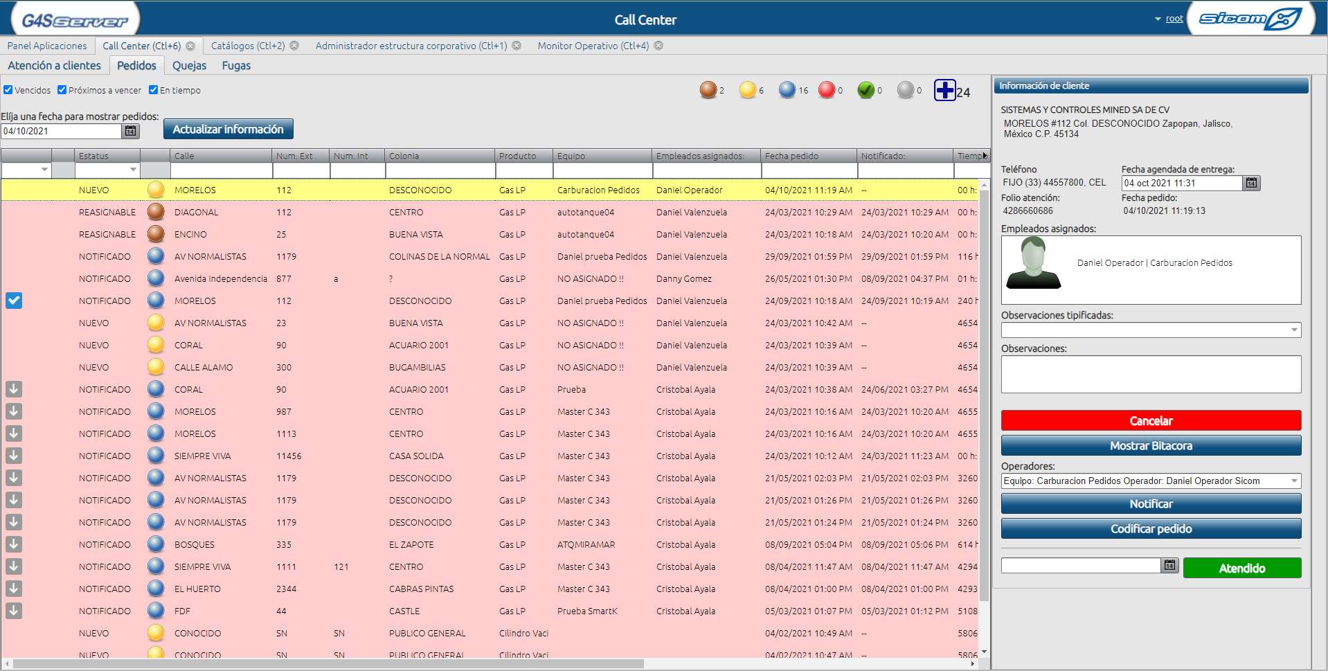The image size is (1328, 671).
Task: Toggle the Vencidos checkbox
Action: click(x=8, y=90)
